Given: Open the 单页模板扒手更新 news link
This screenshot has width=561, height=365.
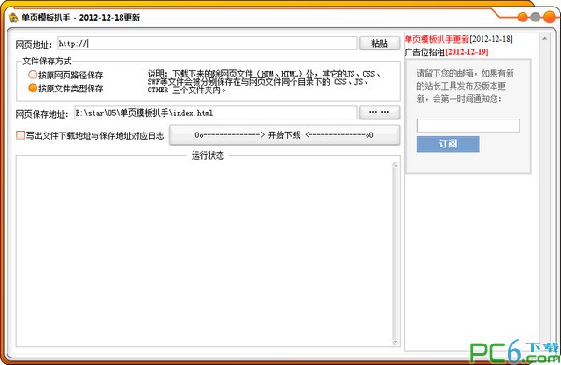Looking at the screenshot, I should pos(437,39).
